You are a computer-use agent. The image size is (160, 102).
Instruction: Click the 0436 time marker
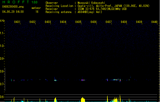(x=94, y=22)
